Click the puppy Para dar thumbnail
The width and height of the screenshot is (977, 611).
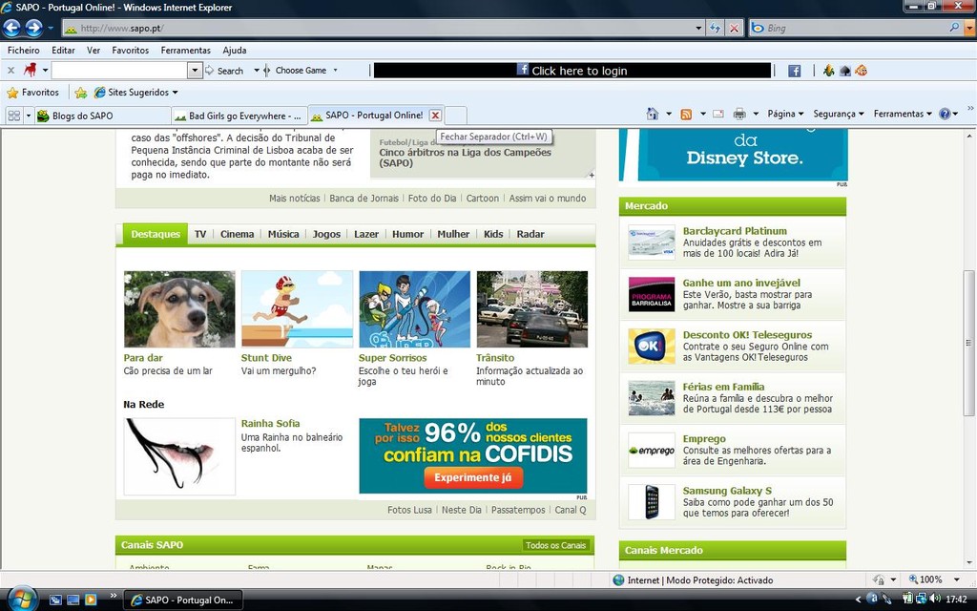coord(179,309)
